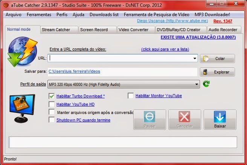This screenshot has width=247, height=165.
Task: Switch to the DVD/BluRay/CD Creator tab
Action: point(181,30)
